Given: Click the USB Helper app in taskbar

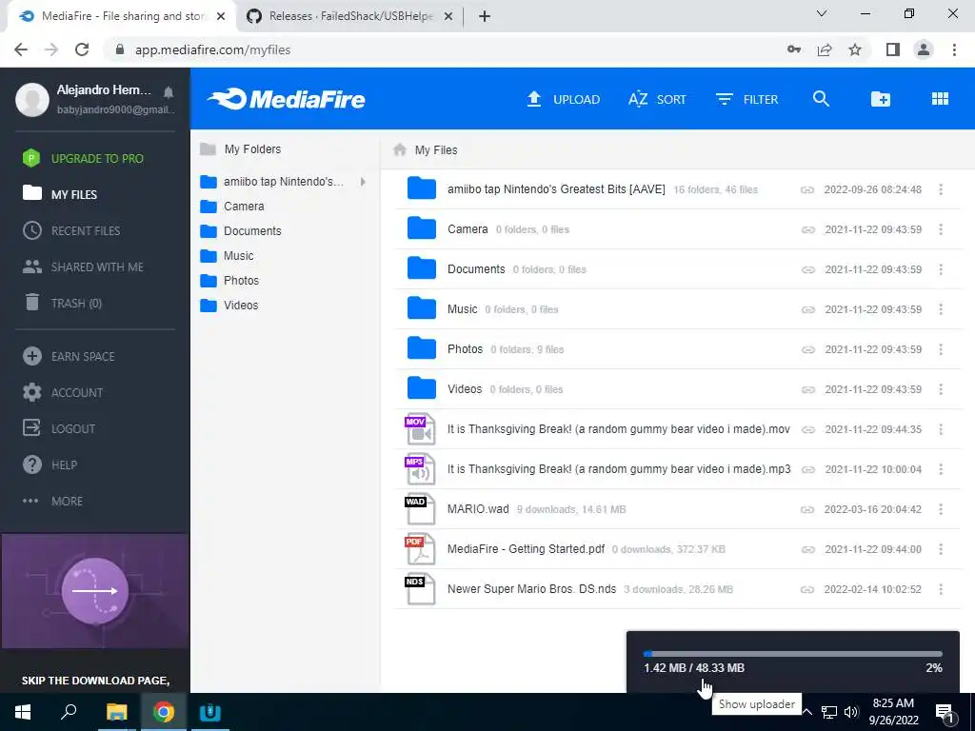Looking at the screenshot, I should pyautogui.click(x=210, y=712).
